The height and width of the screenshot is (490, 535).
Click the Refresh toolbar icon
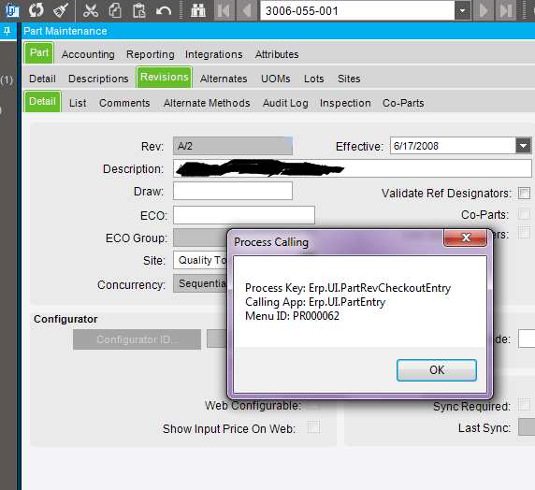(x=36, y=10)
